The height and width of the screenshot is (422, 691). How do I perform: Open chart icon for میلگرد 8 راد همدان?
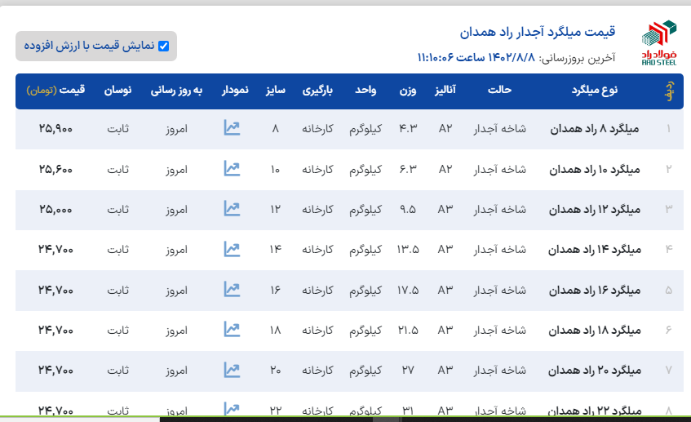pos(232,128)
